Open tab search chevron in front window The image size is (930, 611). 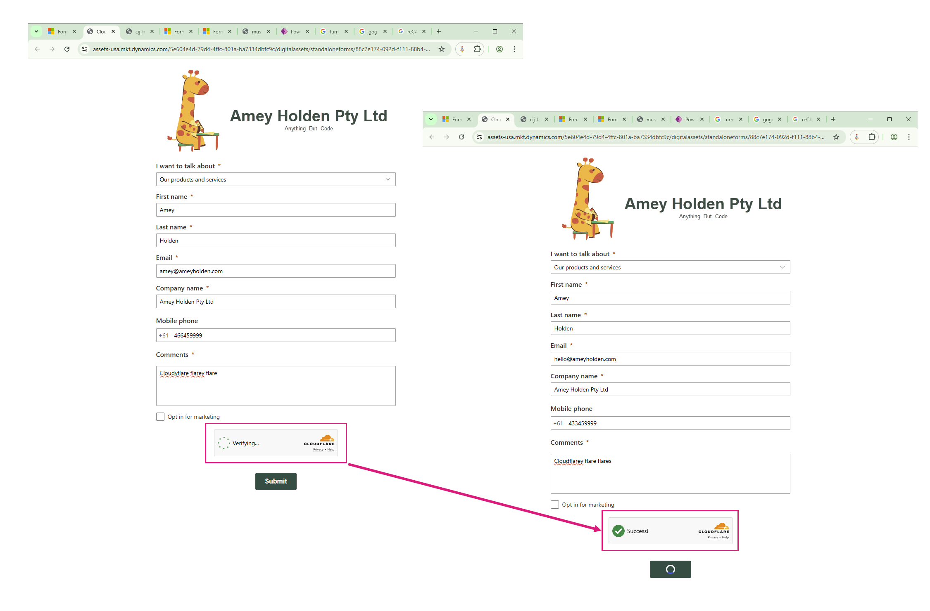tap(431, 119)
